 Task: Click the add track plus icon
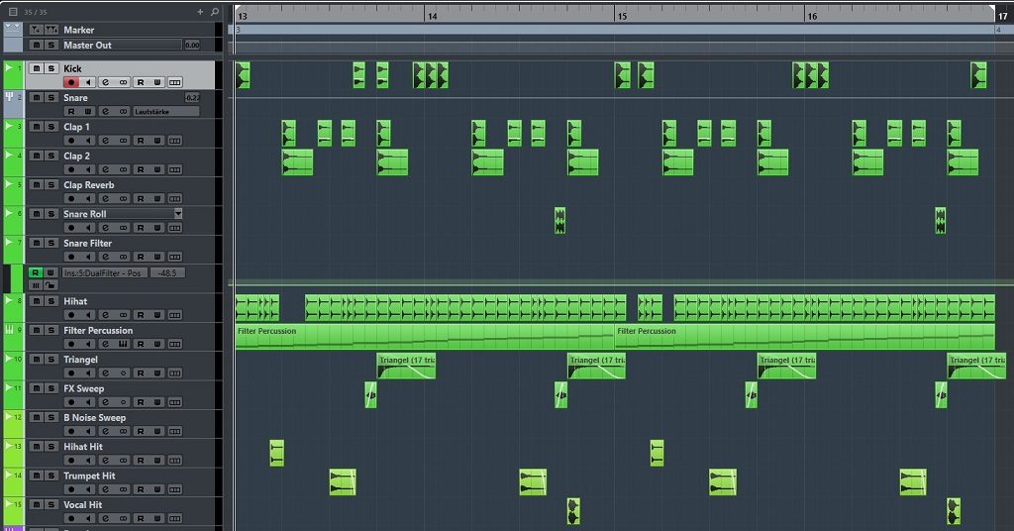200,12
